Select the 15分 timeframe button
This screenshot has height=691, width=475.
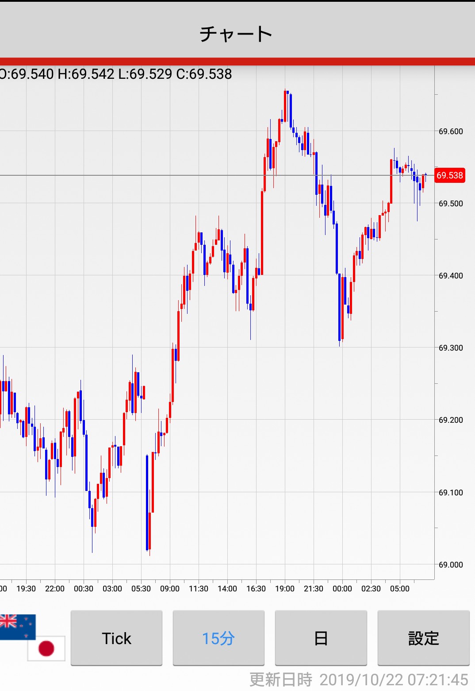[218, 638]
